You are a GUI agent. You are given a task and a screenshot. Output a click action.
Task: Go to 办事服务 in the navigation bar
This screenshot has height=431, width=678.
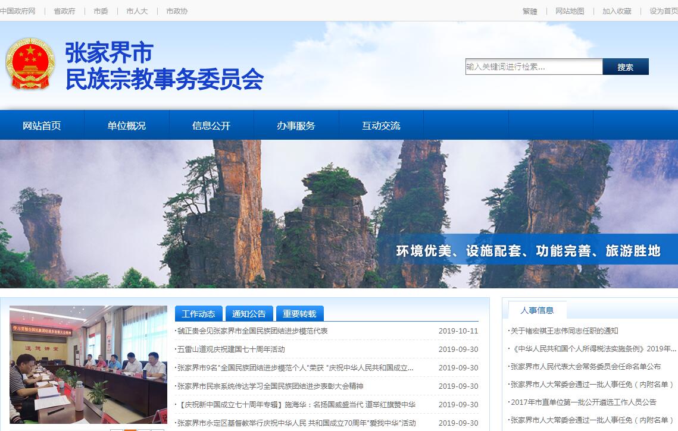coord(296,125)
